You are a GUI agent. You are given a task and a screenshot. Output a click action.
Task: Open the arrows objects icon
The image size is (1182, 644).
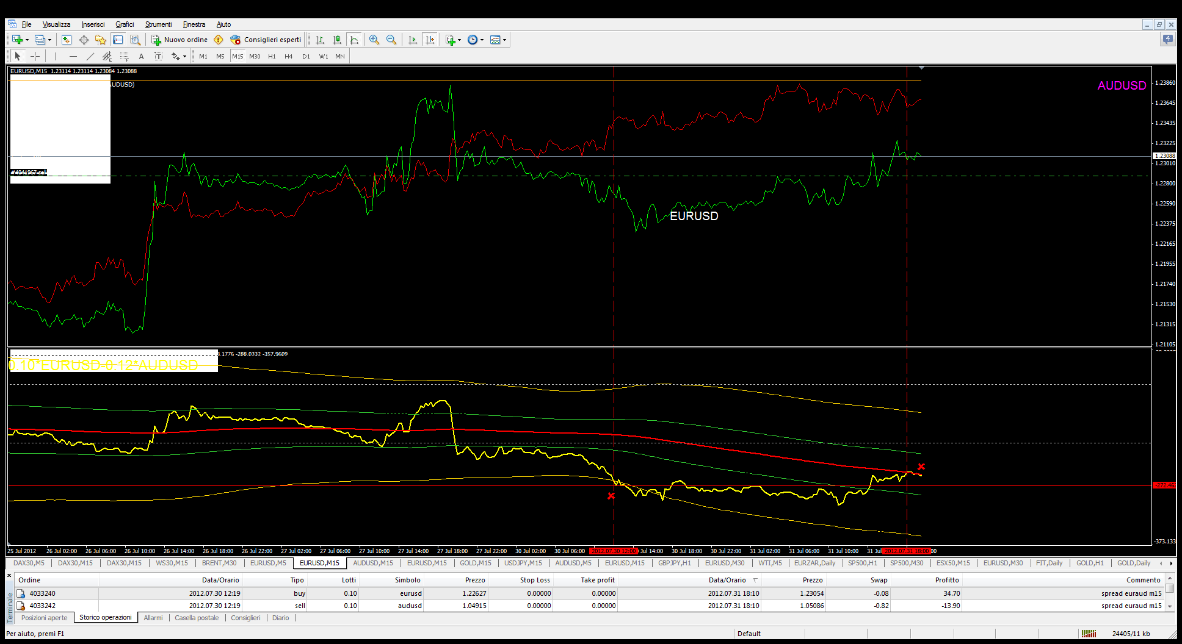[175, 56]
